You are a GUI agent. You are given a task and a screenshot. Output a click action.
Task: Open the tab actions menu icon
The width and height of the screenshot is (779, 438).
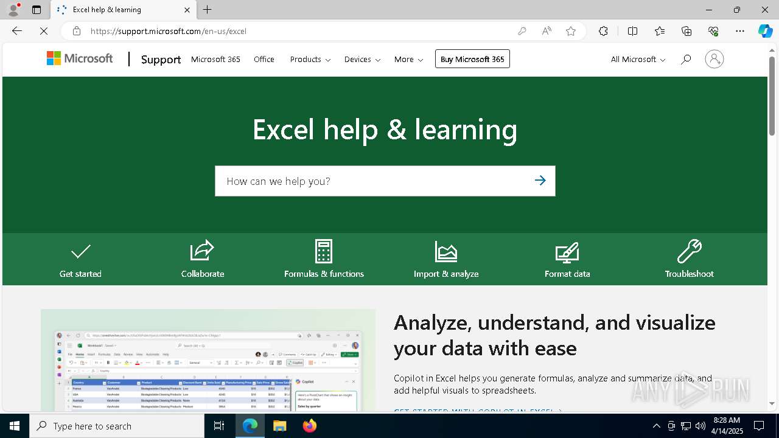37,10
